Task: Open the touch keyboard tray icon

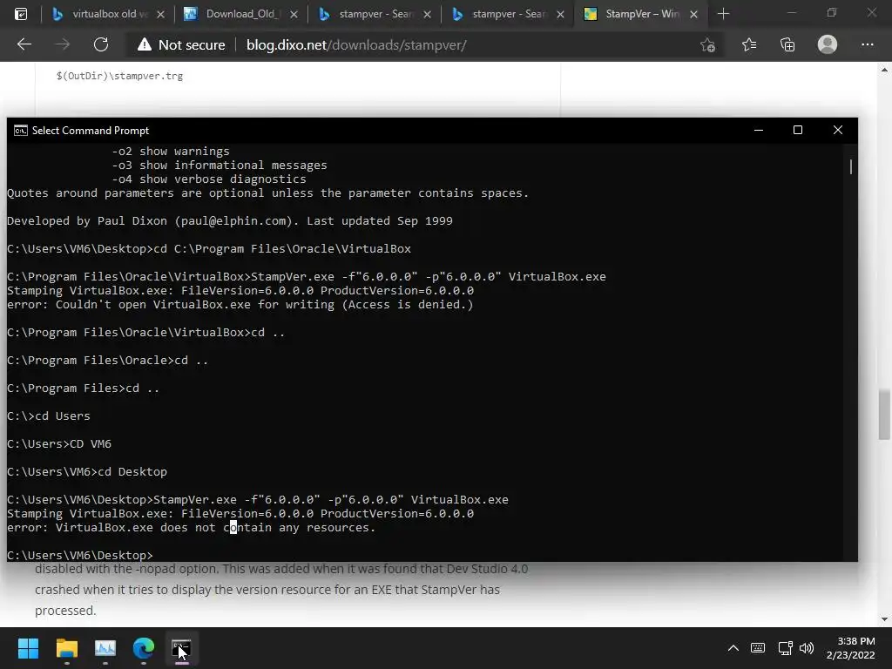Action: [758, 648]
